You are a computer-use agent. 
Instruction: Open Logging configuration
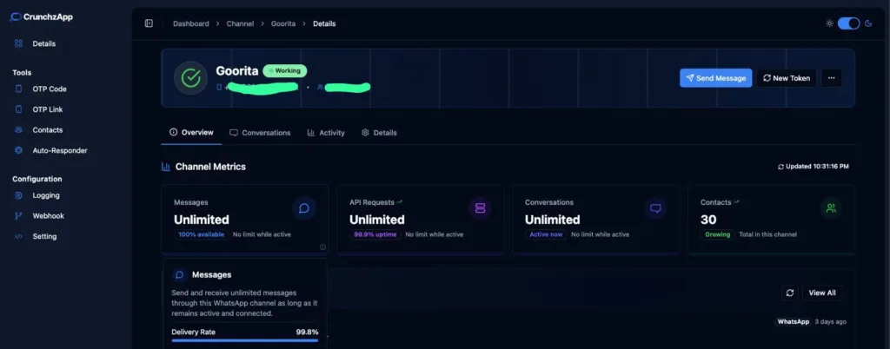pyautogui.click(x=46, y=195)
